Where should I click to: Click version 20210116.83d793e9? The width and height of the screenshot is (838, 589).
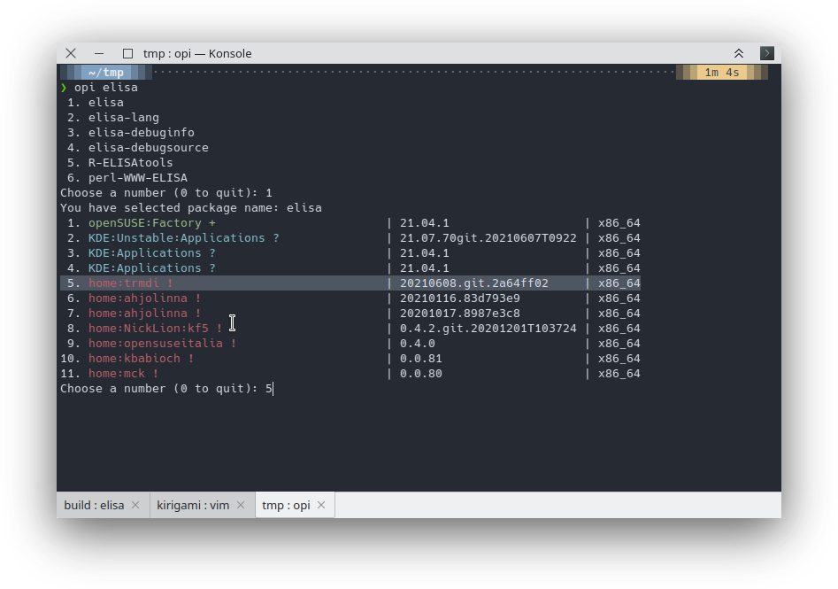point(459,298)
